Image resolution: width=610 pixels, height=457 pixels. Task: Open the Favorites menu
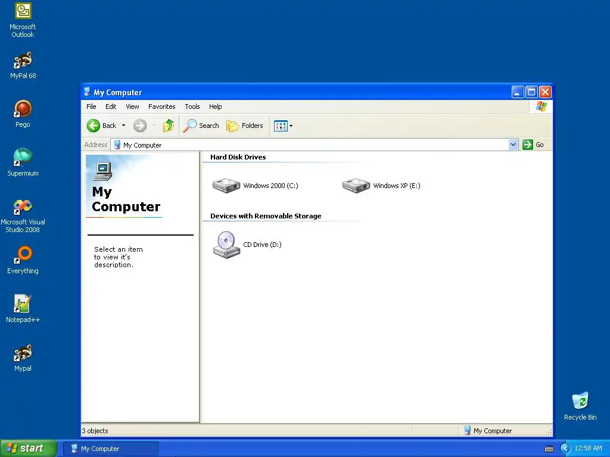coord(162,107)
